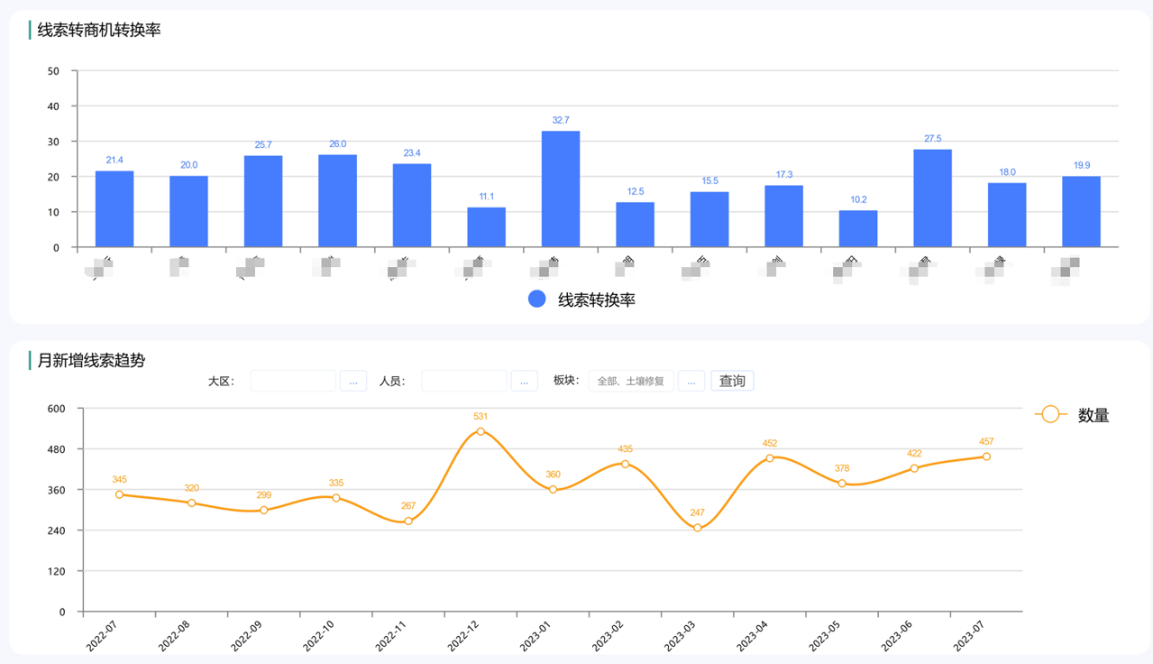Click the 板块 field showing 全部、土壤修复
The image size is (1153, 664).
631,381
